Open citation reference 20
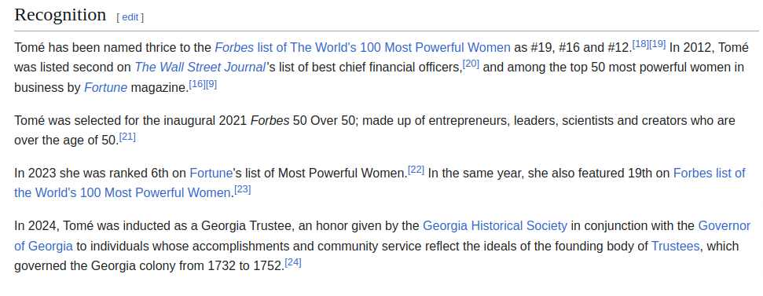Viewport: 763px width, 296px height. (x=471, y=64)
